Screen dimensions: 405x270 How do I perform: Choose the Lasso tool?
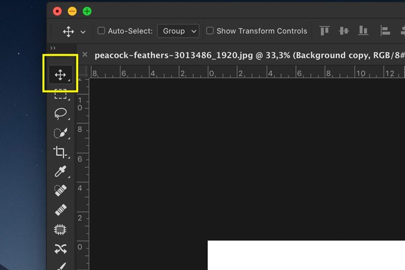pos(60,114)
